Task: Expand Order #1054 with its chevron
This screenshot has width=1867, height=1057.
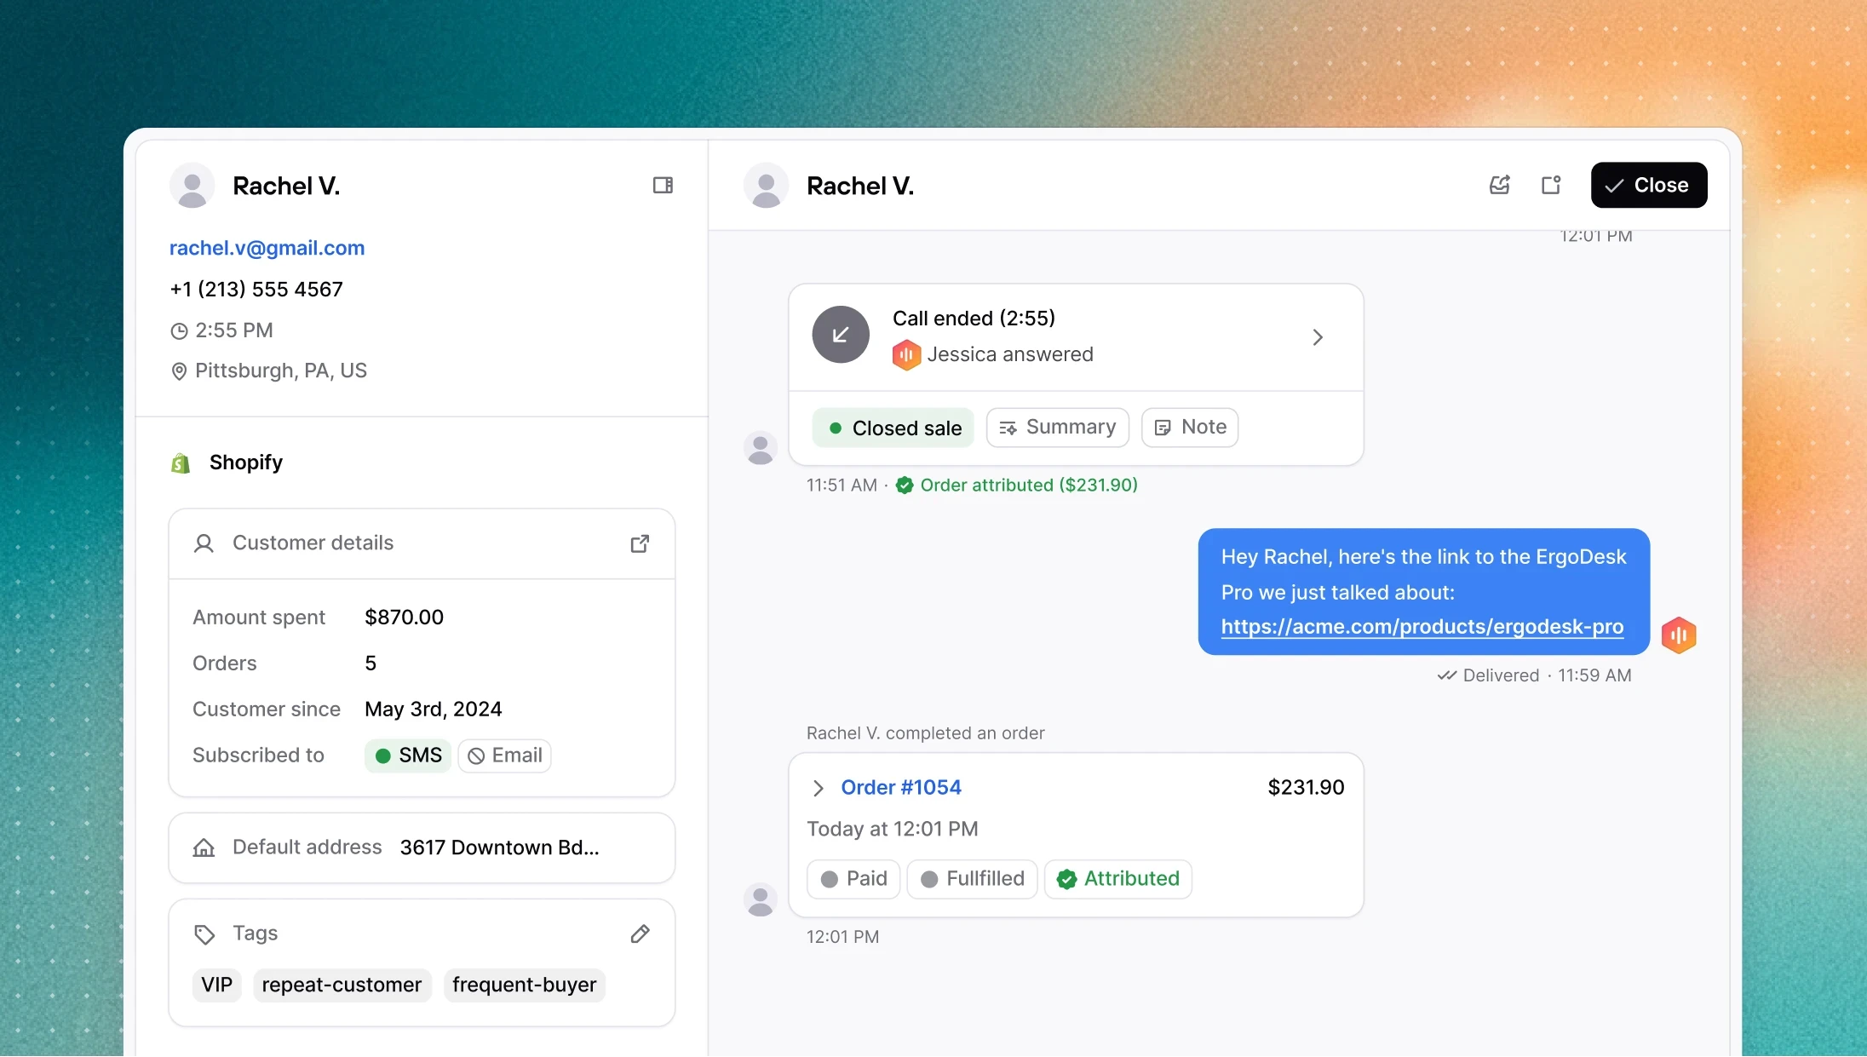Action: point(818,788)
